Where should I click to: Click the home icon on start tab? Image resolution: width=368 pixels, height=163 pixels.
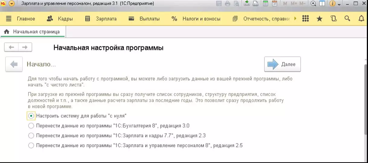pos(7,32)
